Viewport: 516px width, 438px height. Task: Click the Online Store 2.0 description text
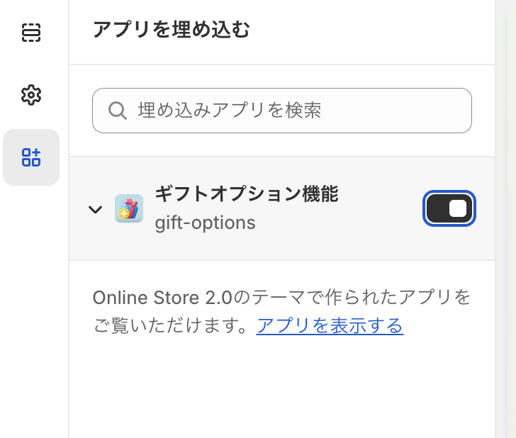281,311
